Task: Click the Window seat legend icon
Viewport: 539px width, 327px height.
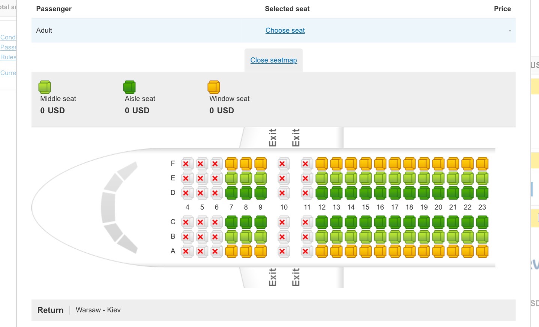Action: click(x=214, y=87)
